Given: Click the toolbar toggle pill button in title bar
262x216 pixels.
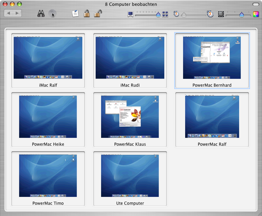Looking at the screenshot, I should point(255,4).
